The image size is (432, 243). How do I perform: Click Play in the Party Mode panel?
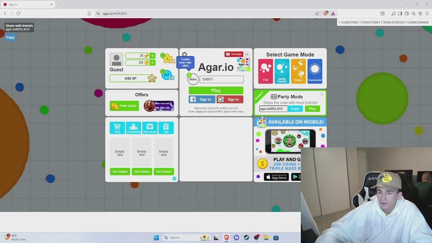312,109
